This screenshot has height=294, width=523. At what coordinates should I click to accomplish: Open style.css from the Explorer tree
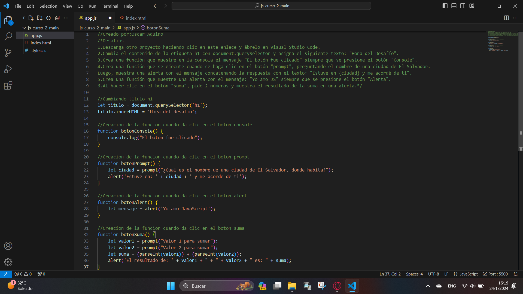45,51
